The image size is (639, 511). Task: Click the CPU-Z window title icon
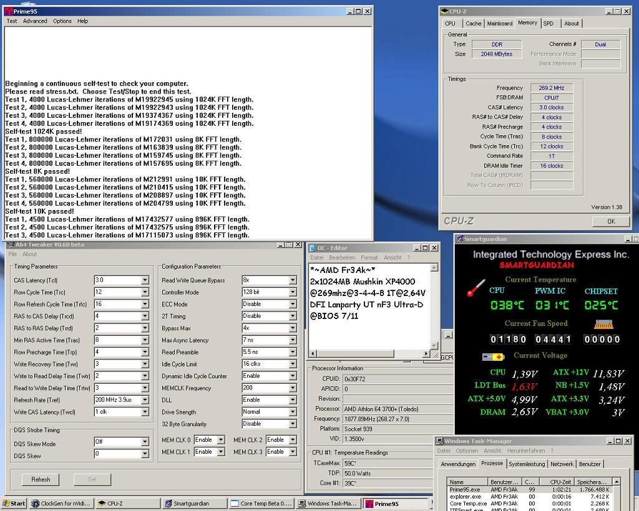(x=444, y=11)
